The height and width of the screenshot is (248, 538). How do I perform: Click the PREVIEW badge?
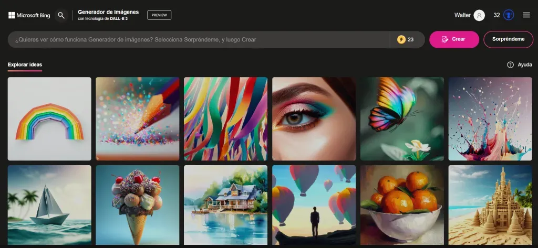(x=159, y=15)
